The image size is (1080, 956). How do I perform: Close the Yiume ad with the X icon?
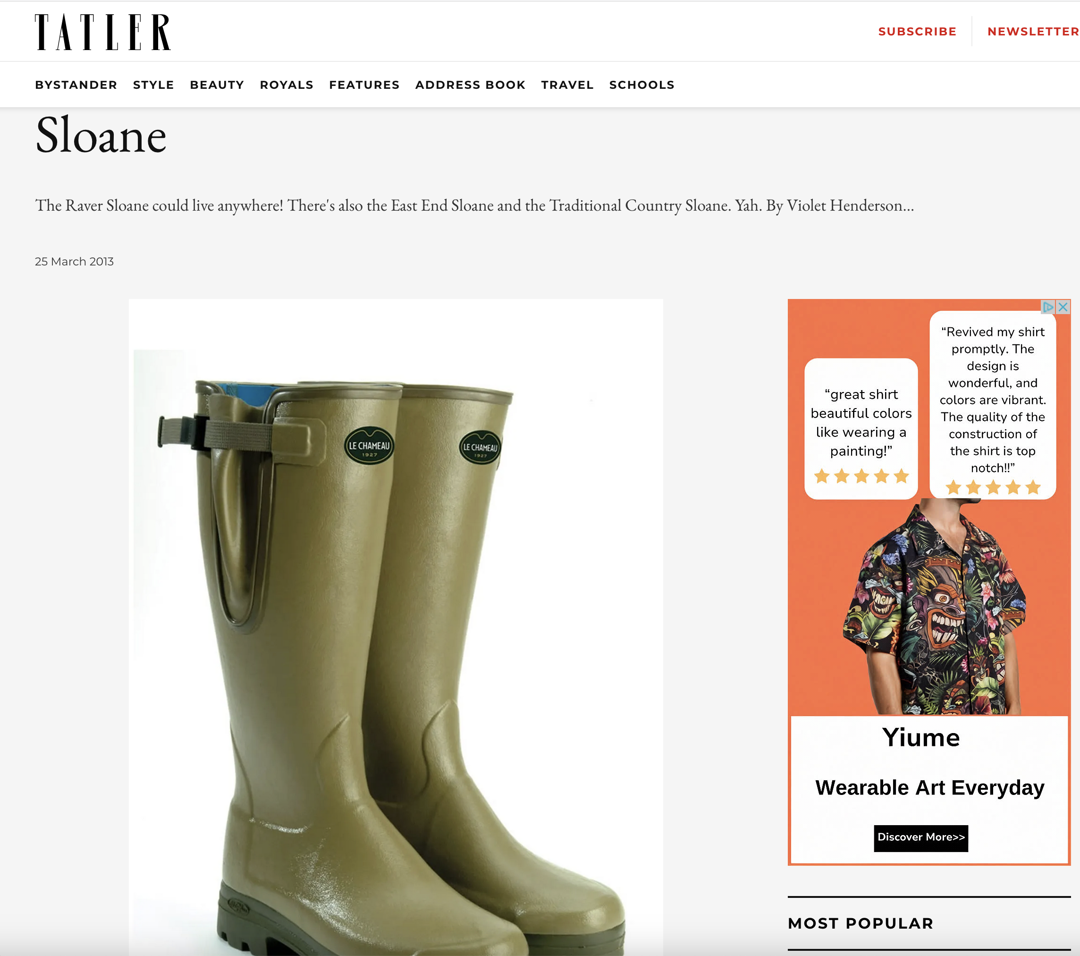[1063, 307]
